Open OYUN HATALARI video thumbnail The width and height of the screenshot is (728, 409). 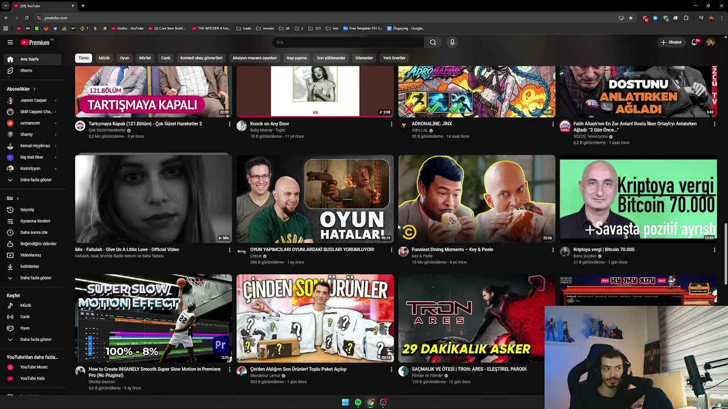point(315,199)
